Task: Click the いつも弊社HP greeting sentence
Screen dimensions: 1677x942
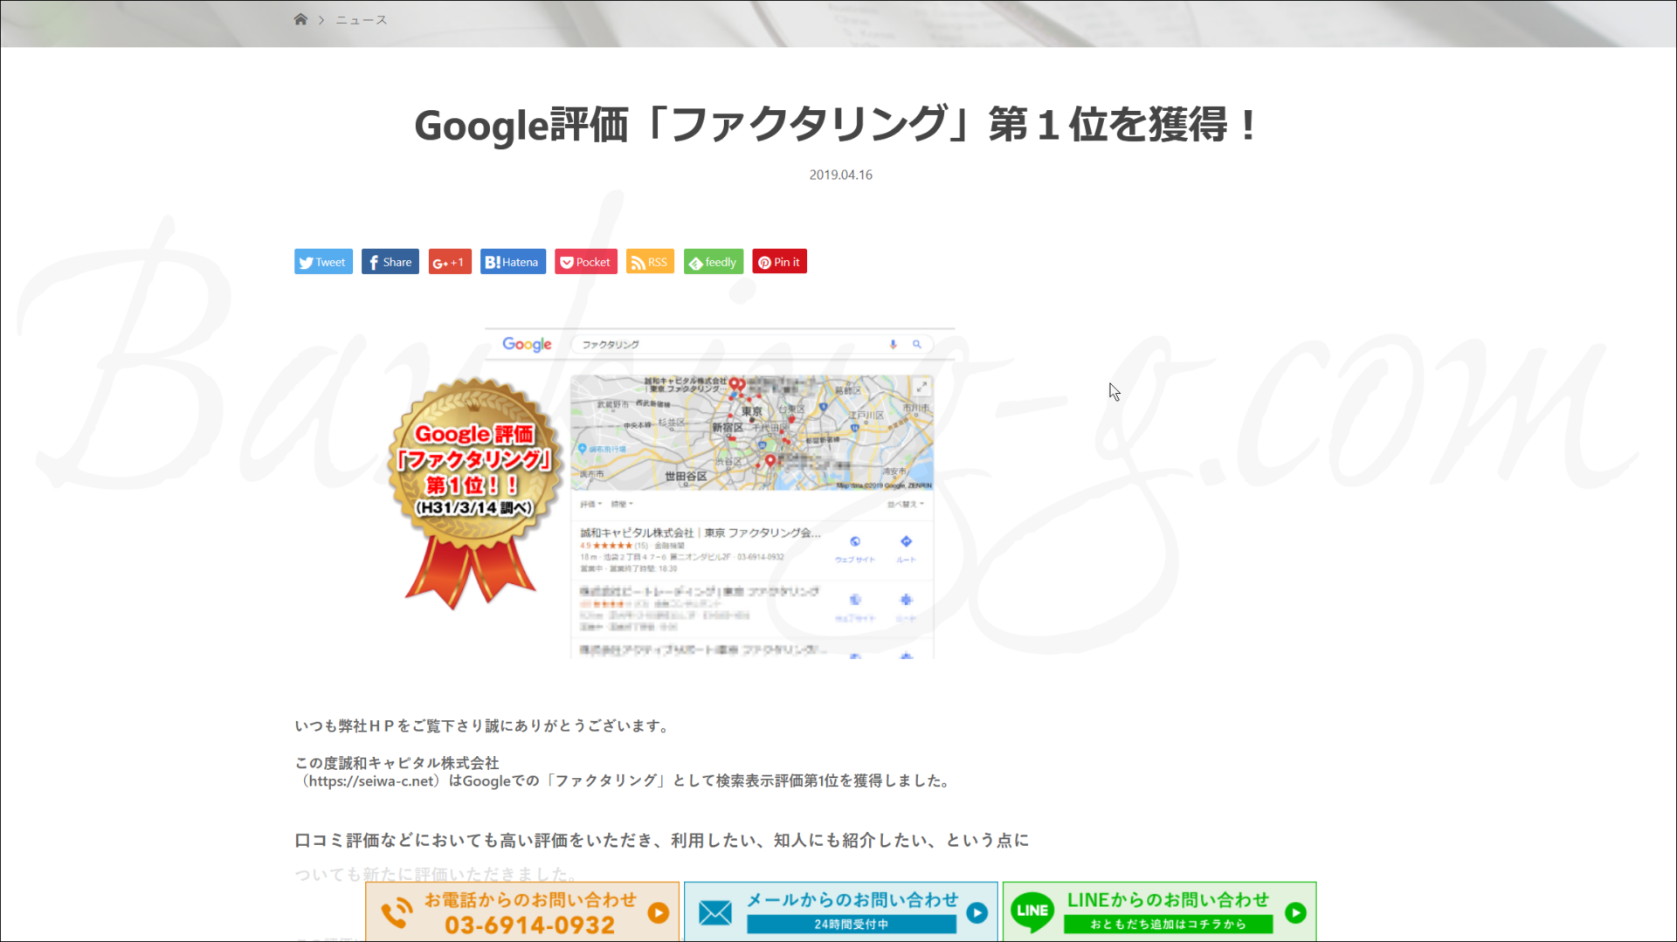Action: 483,726
